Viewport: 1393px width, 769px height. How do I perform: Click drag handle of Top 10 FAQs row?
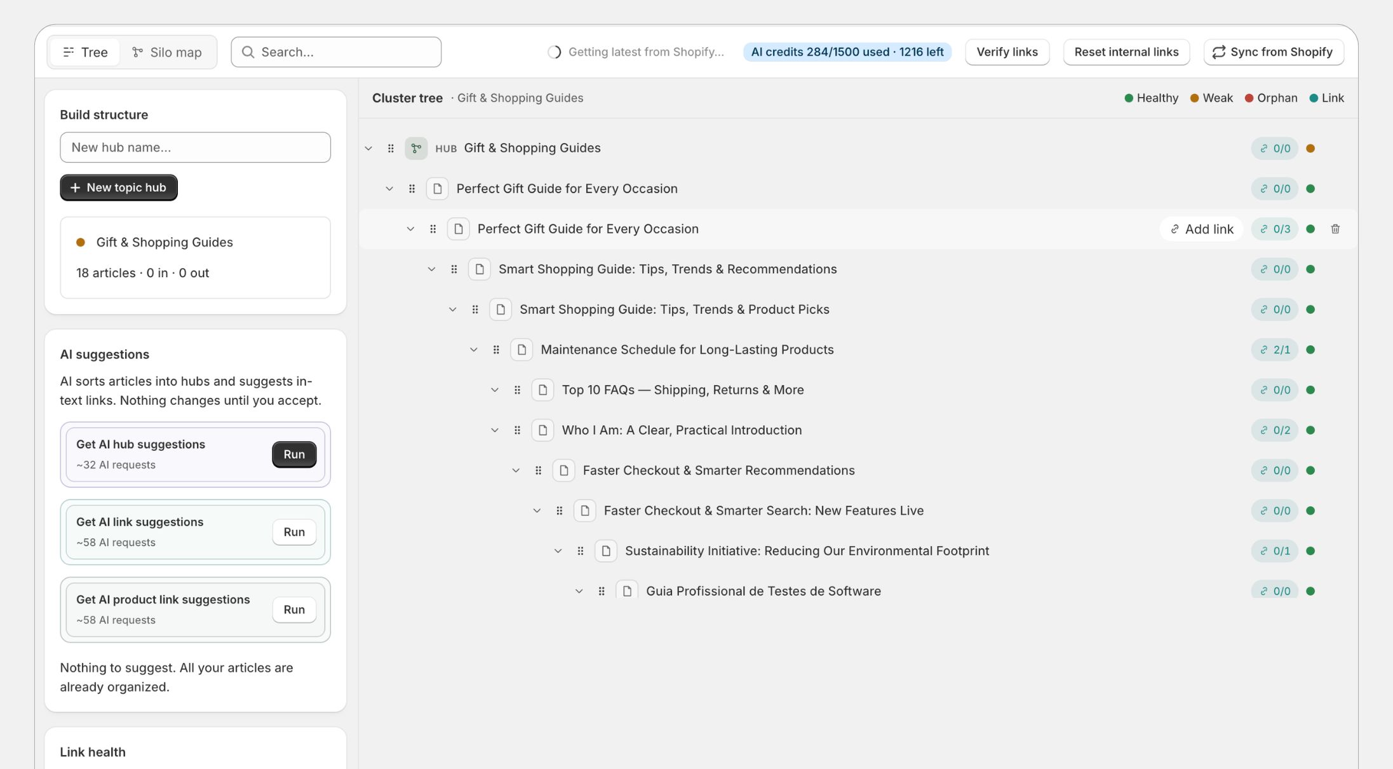(517, 390)
